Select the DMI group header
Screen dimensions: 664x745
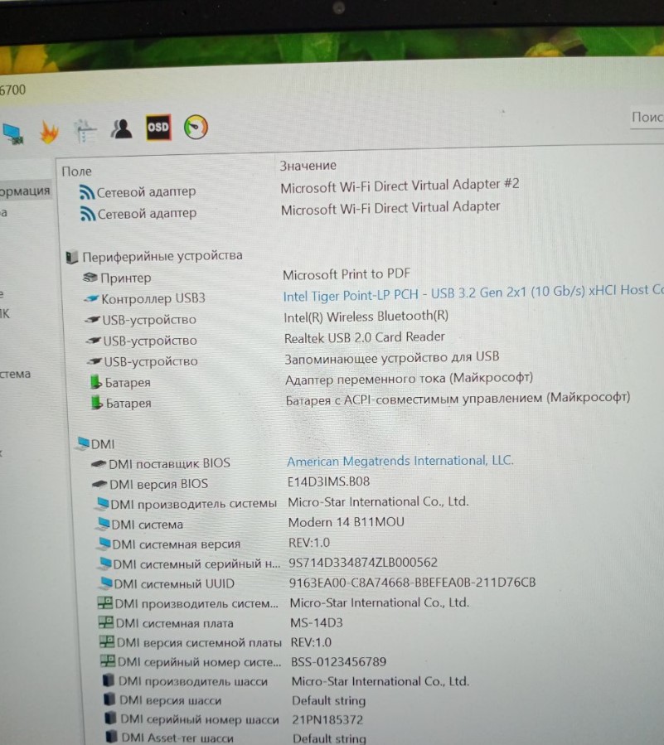102,444
